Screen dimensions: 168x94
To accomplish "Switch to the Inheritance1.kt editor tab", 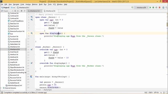I will pos(35,11).
